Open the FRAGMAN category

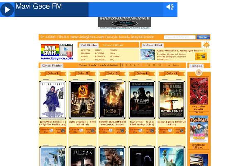coord(85,54)
